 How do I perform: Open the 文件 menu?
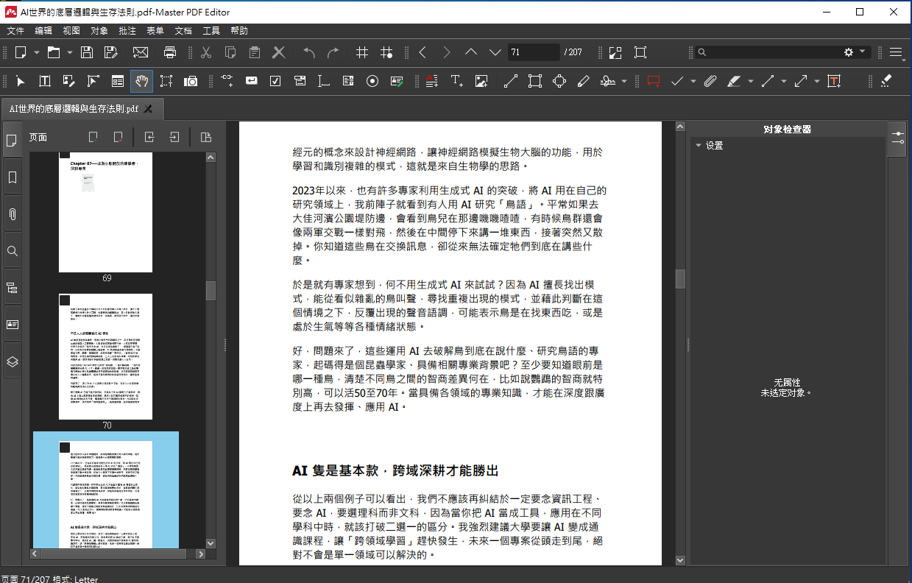(15, 31)
